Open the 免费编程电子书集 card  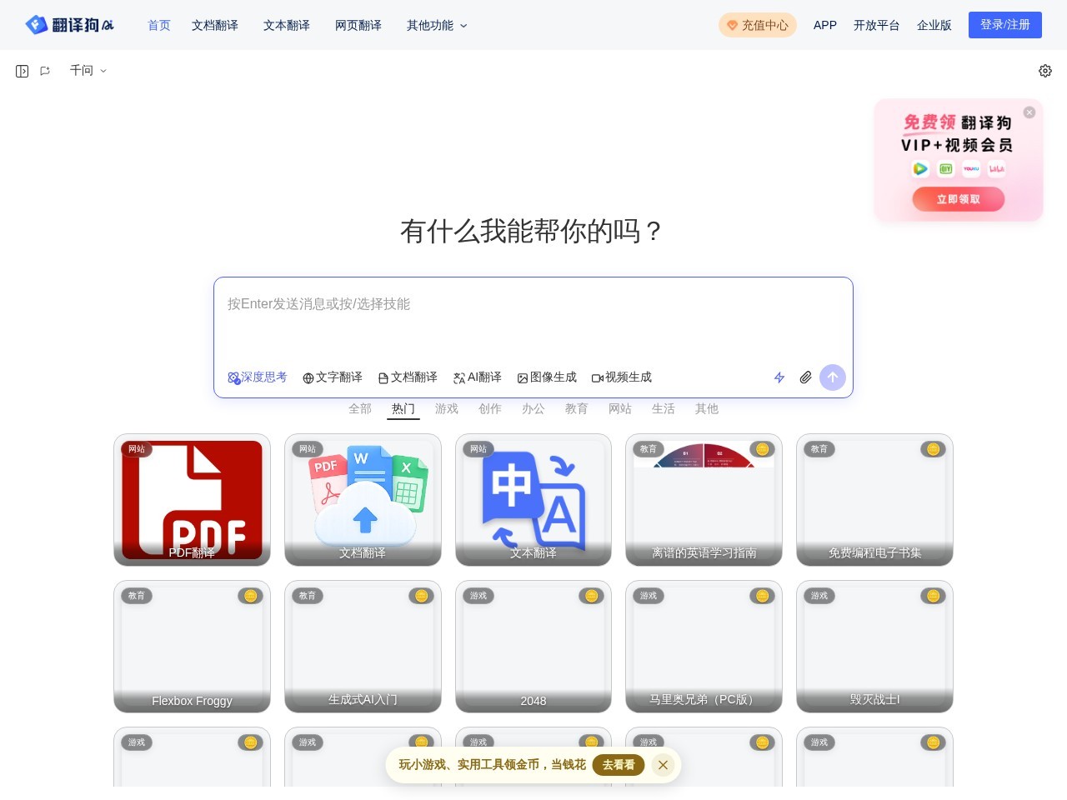874,500
